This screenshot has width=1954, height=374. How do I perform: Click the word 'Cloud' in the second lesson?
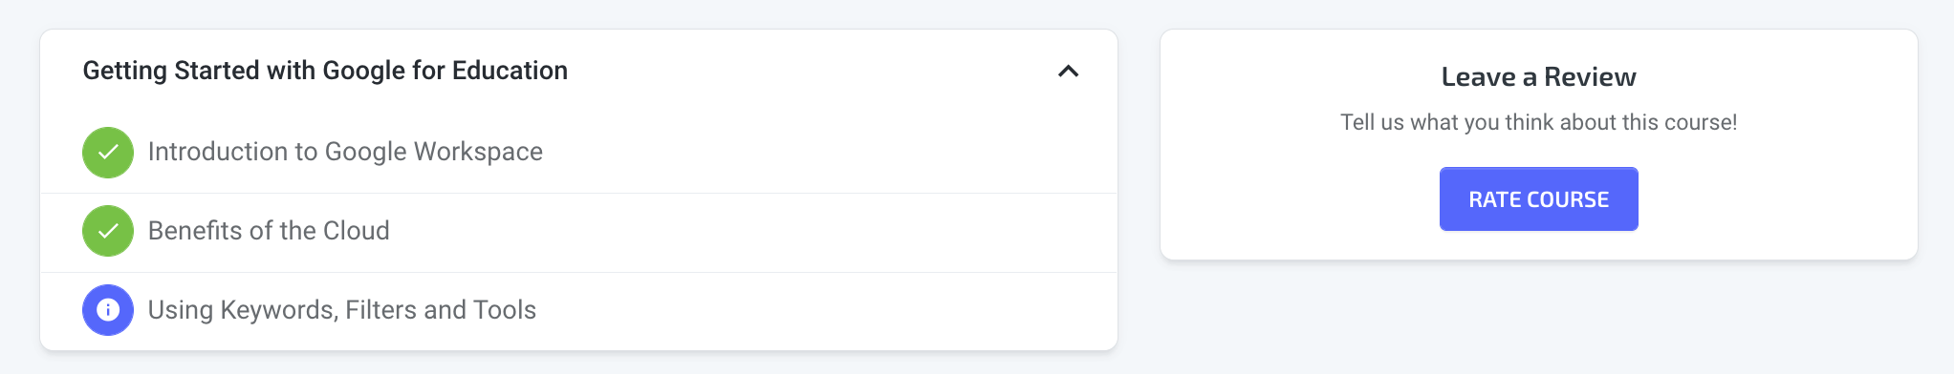[356, 231]
